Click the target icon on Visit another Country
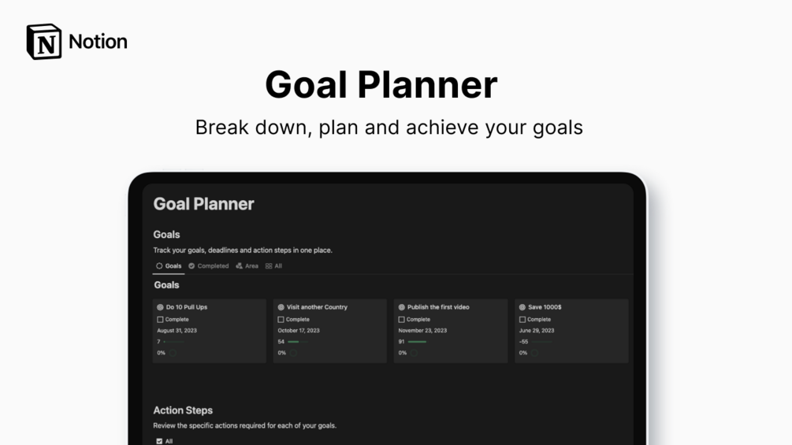The height and width of the screenshot is (445, 792). click(281, 307)
